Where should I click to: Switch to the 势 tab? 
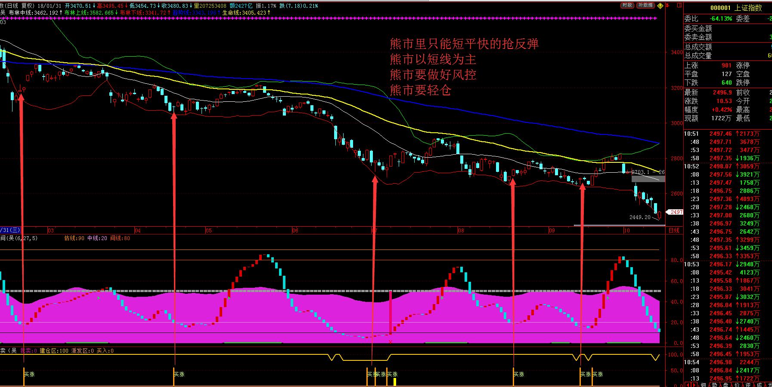[x=715, y=384]
